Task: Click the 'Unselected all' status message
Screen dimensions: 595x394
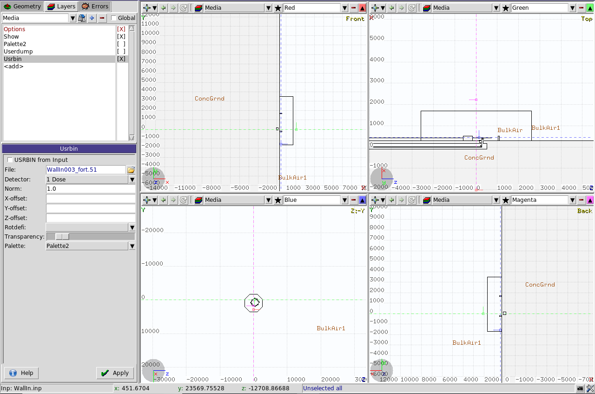Action: coord(323,388)
